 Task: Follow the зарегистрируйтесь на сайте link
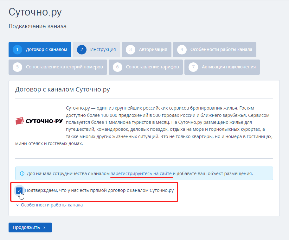[141, 174]
